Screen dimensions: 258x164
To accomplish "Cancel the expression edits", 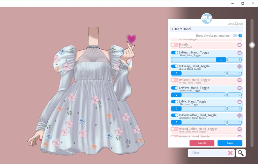I will click(x=202, y=143).
